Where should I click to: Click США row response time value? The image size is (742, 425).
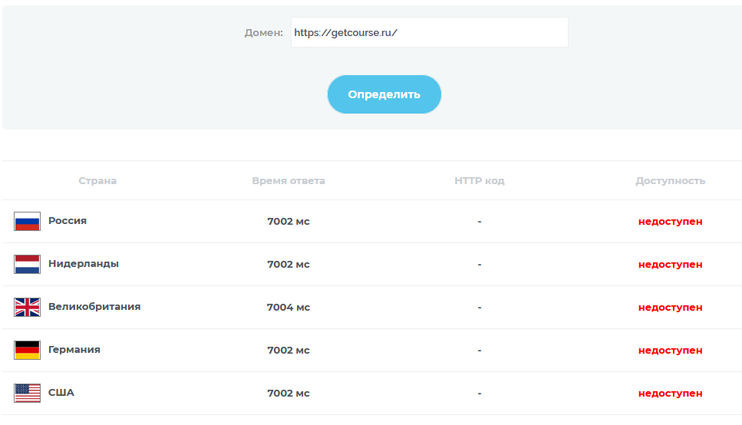coord(289,394)
